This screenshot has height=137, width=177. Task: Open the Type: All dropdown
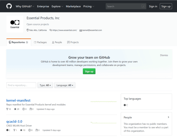[45, 85]
